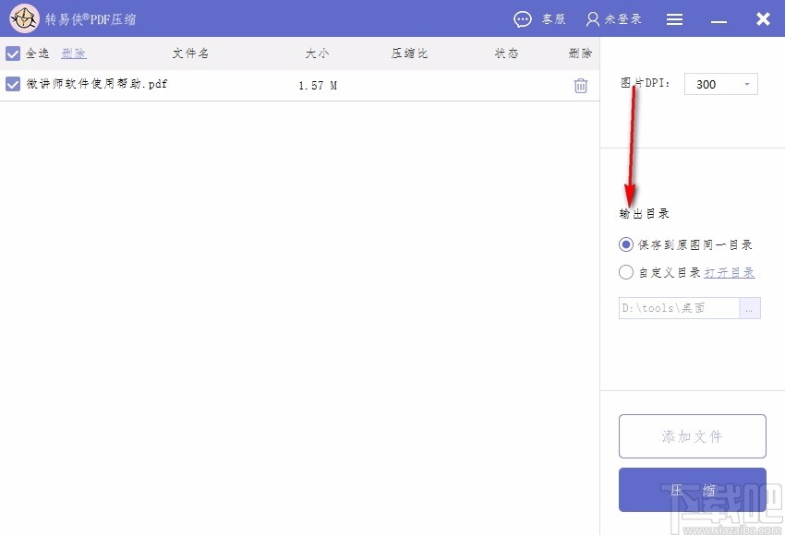This screenshot has width=785, height=535.
Task: Delete 微讲师软件使用帮助.pdf using its trash icon
Action: (x=580, y=84)
